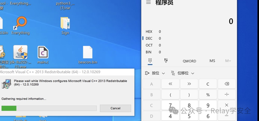Open the calculator hamburger navigation menu
The height and width of the screenshot is (121, 259).
(148, 2)
